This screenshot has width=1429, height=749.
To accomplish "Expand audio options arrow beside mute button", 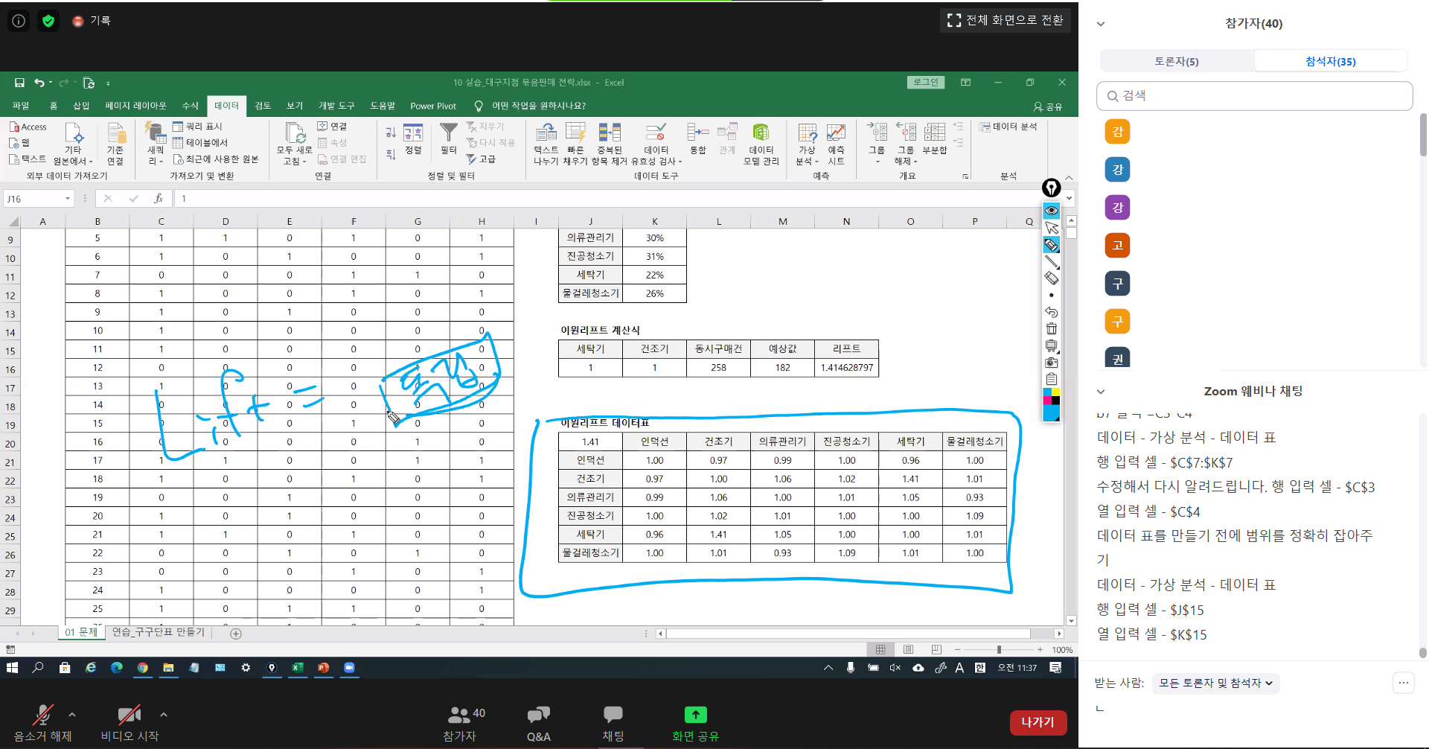I will point(72,715).
